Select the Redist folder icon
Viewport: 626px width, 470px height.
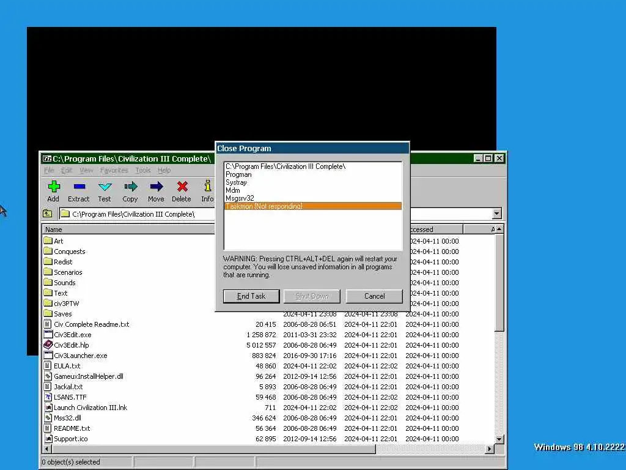[x=48, y=261]
